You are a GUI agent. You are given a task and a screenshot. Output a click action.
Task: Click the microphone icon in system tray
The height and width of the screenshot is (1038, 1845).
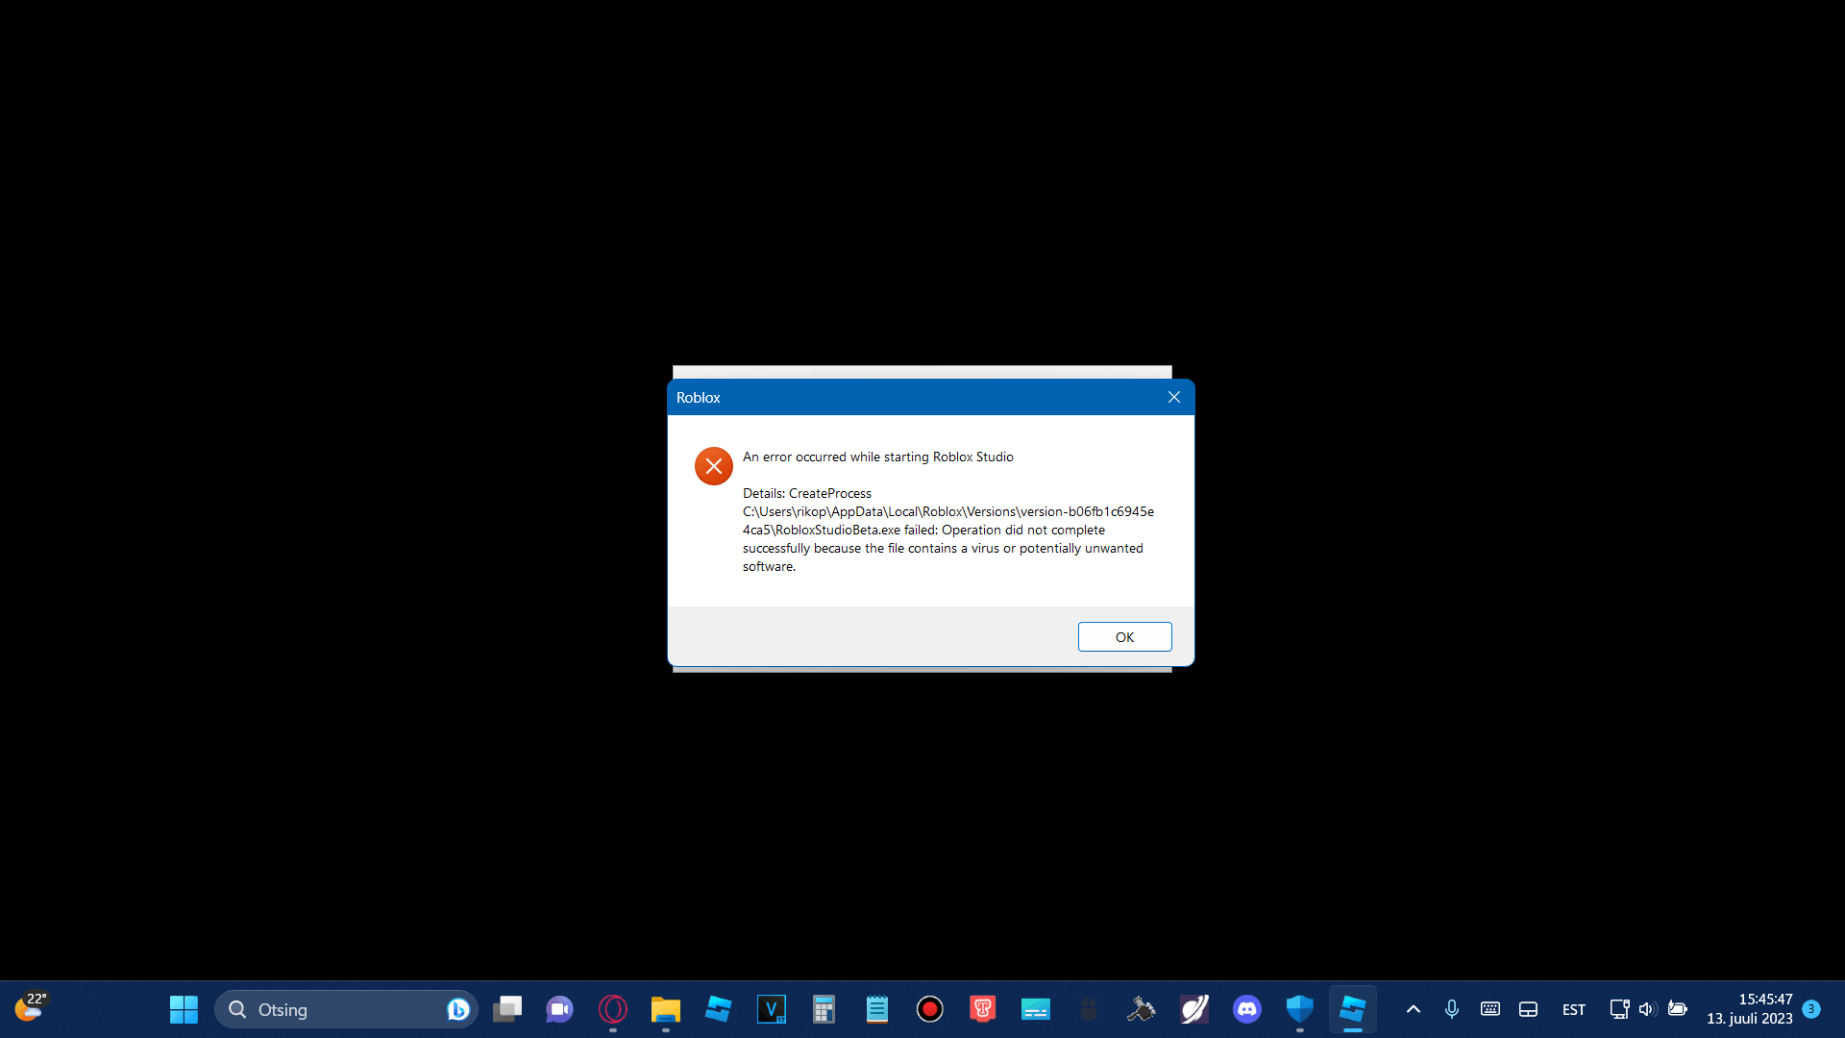coord(1451,1009)
